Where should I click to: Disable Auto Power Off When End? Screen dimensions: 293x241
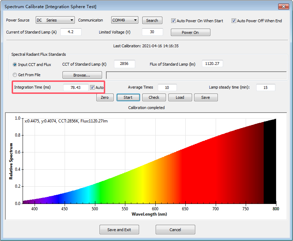(234, 21)
